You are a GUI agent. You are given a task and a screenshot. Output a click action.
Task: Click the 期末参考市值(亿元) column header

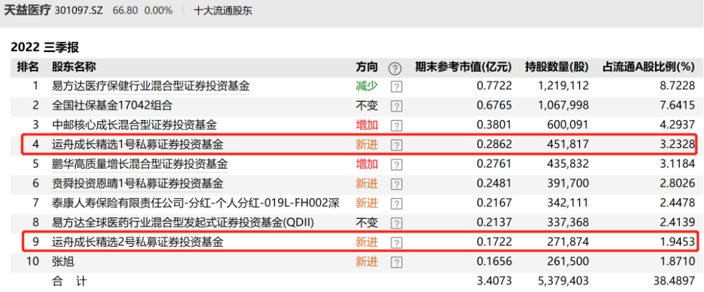click(463, 67)
